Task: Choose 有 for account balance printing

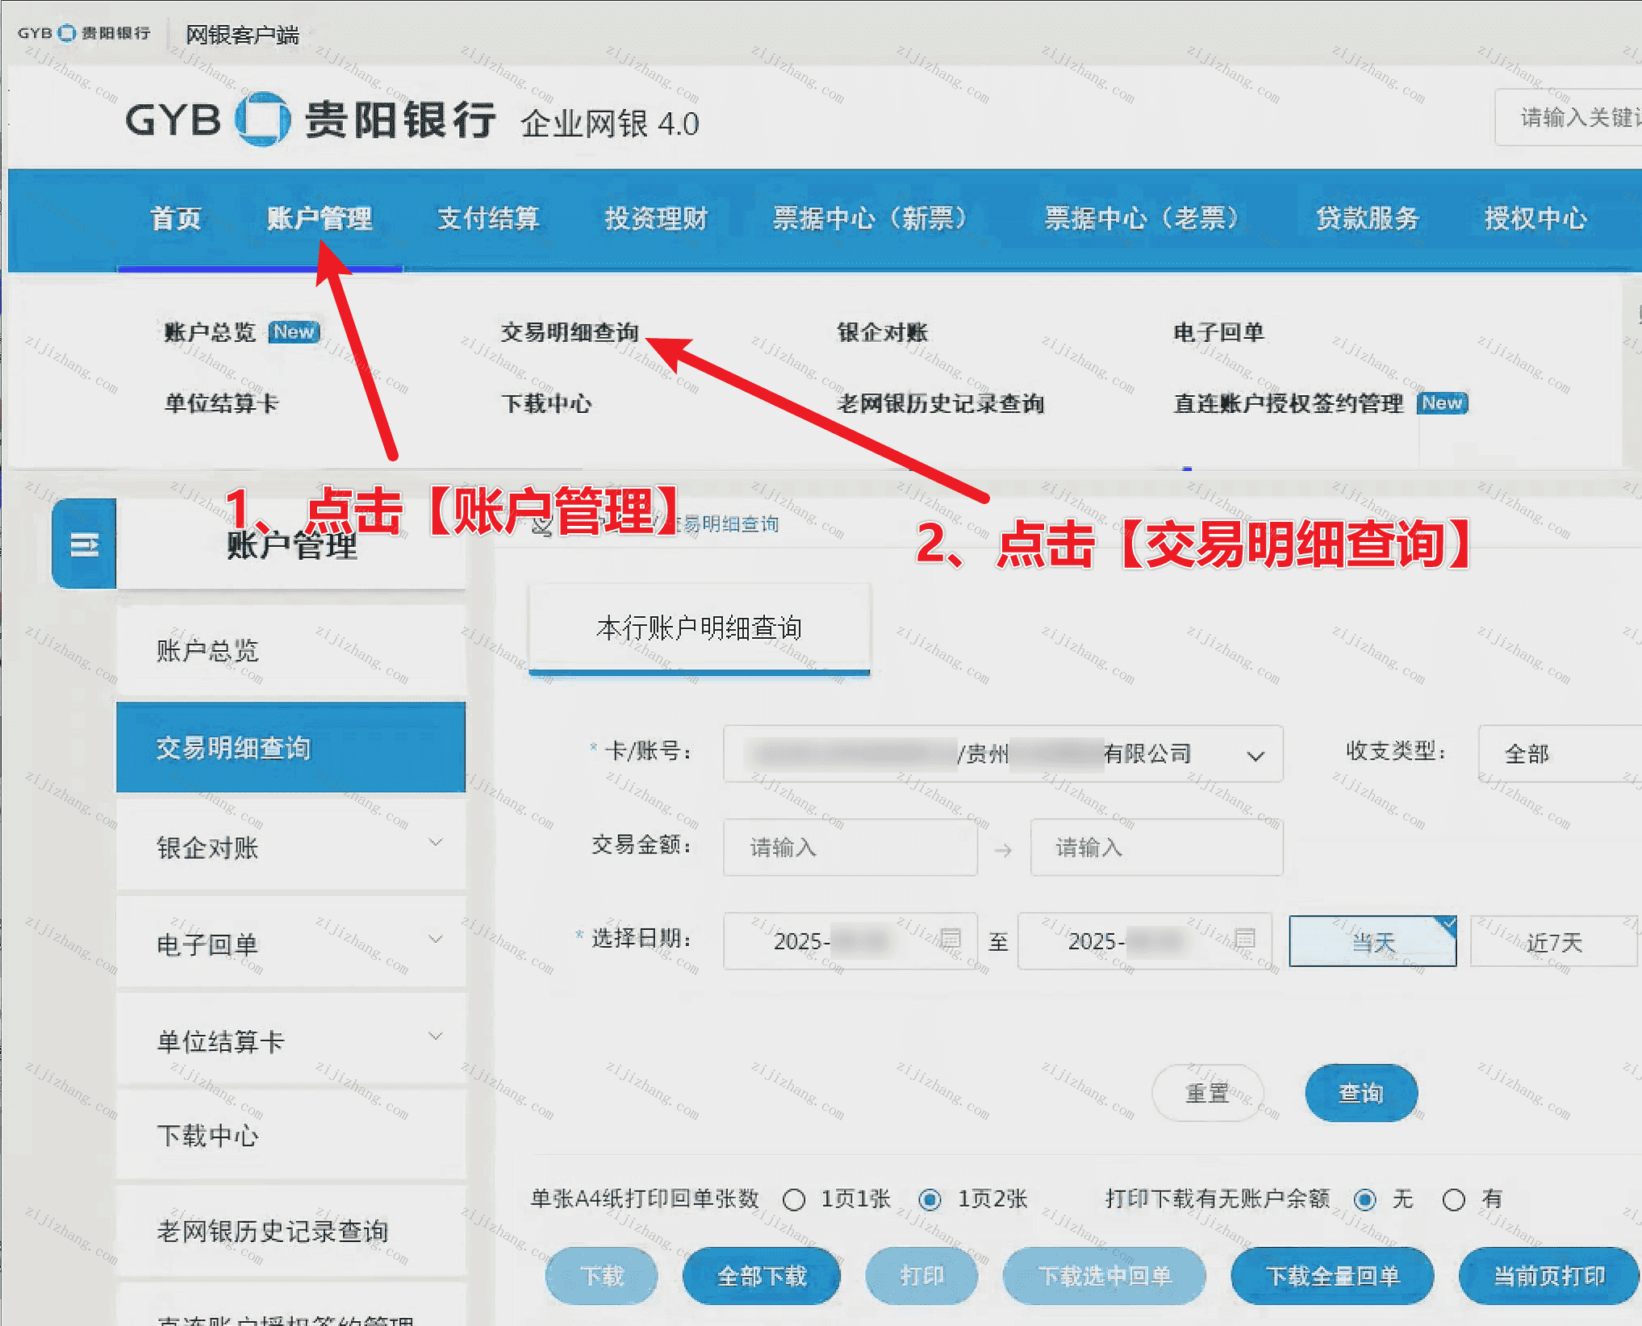Action: (x=1453, y=1200)
